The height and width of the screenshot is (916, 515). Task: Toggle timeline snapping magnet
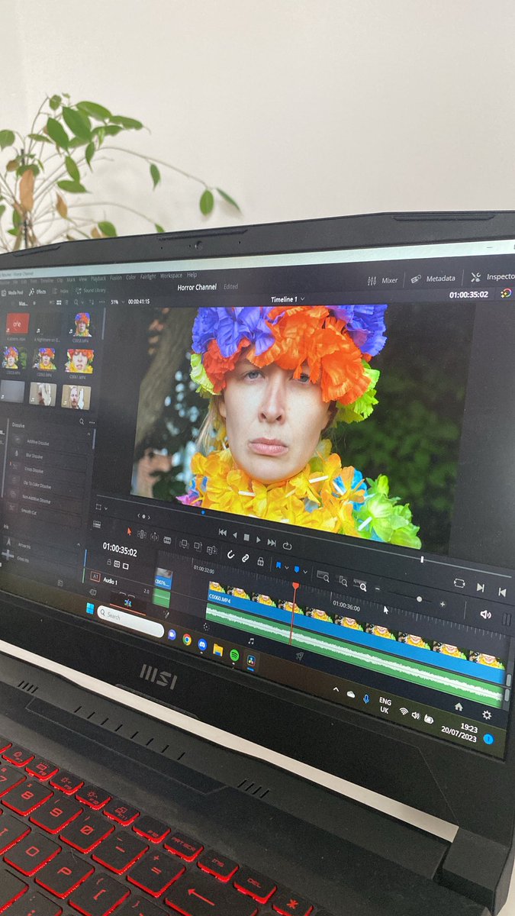[230, 554]
